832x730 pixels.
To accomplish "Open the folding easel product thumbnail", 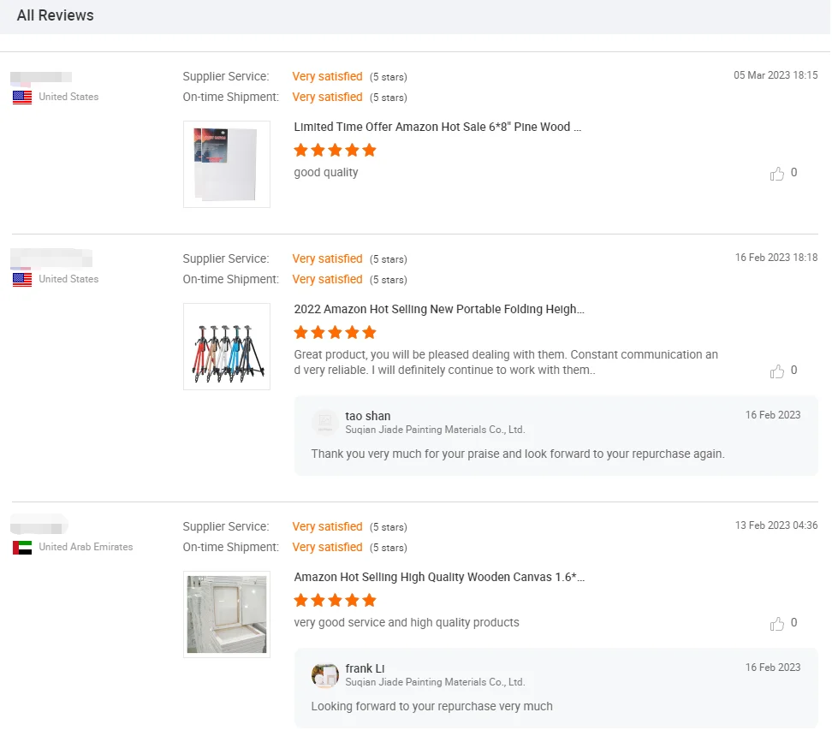I will [227, 347].
